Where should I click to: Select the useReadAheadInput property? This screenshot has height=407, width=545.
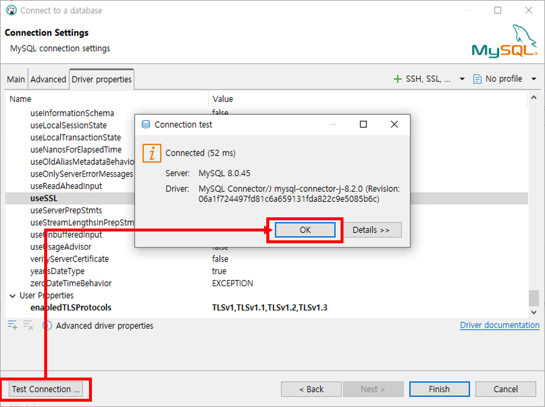click(67, 186)
